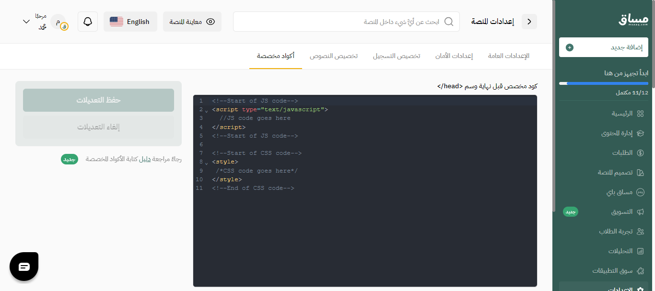Switch to تخصيص التسجيل tab

[397, 56]
